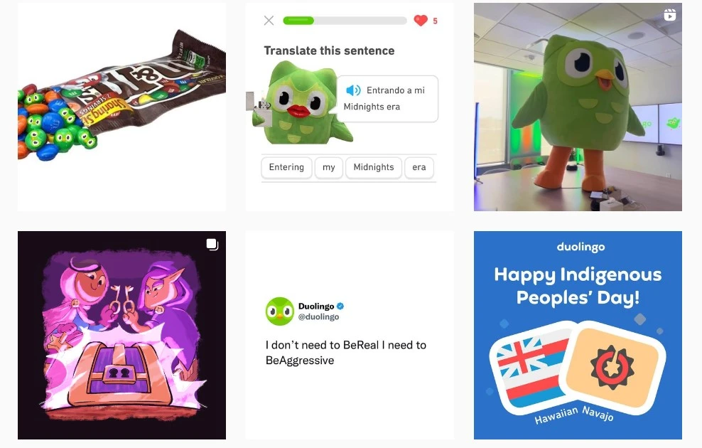This screenshot has width=702, height=448.
Task: Open the BeAggressive tweet post
Action: pyautogui.click(x=350, y=335)
